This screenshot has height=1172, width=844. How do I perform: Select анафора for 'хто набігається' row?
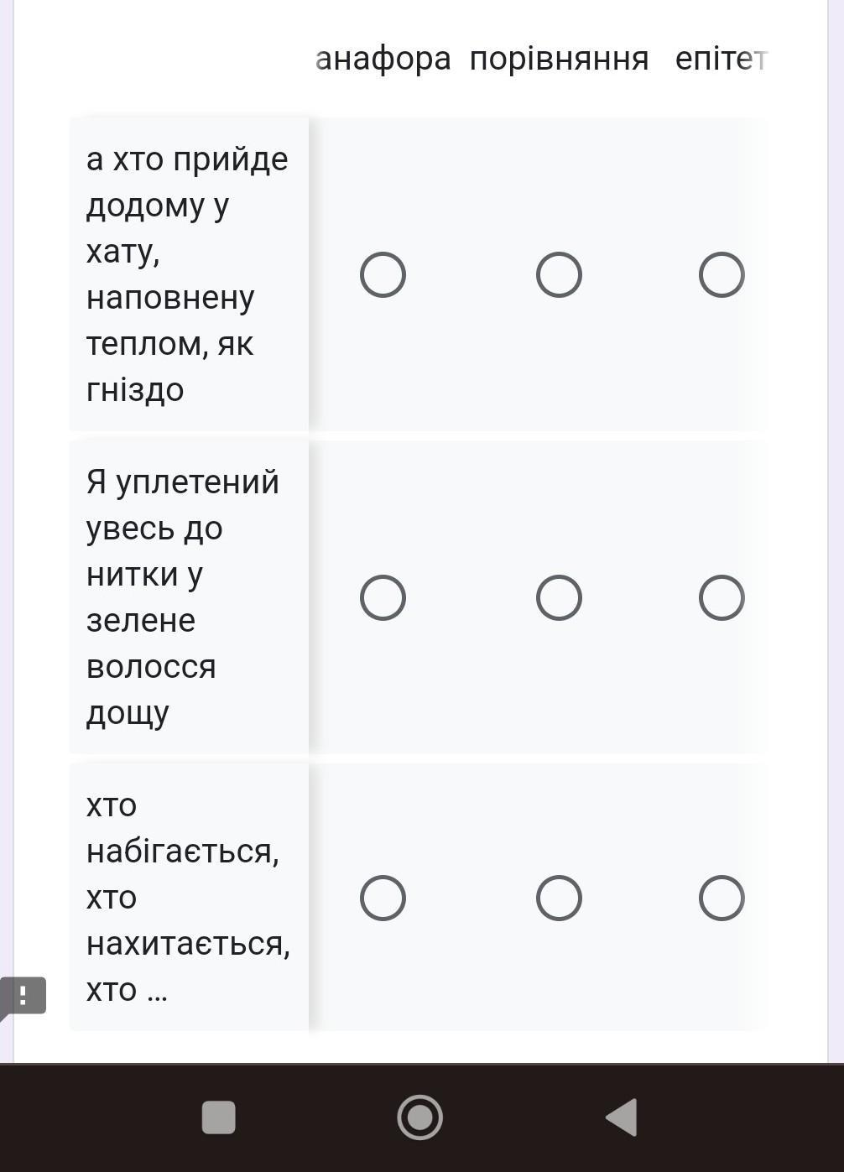coord(383,898)
